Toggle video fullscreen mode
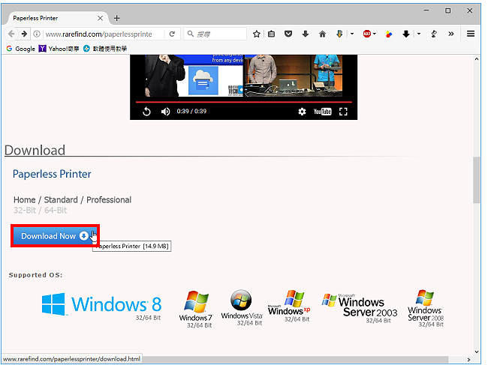 coord(343,112)
